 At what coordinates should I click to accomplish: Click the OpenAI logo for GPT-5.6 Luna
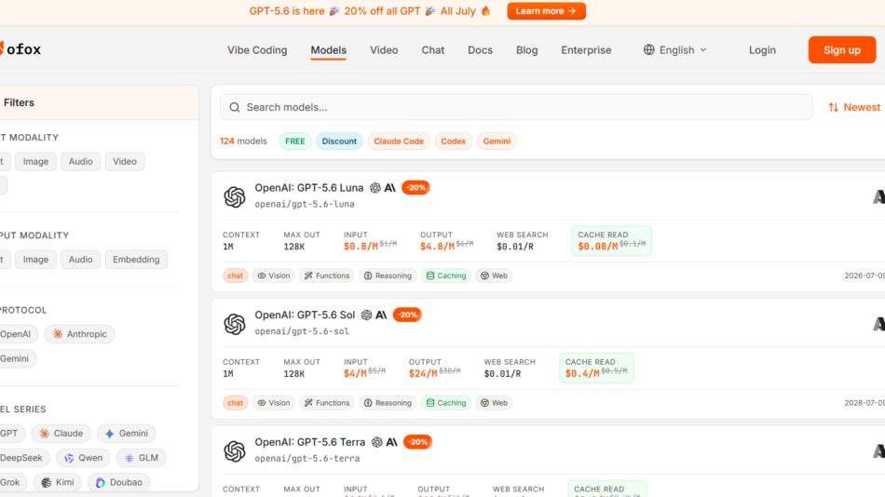[x=234, y=197]
